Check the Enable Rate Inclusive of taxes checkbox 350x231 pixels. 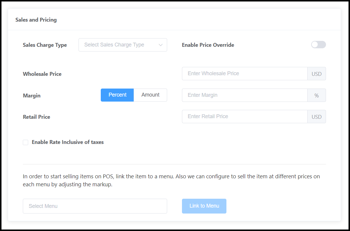pyautogui.click(x=25, y=142)
